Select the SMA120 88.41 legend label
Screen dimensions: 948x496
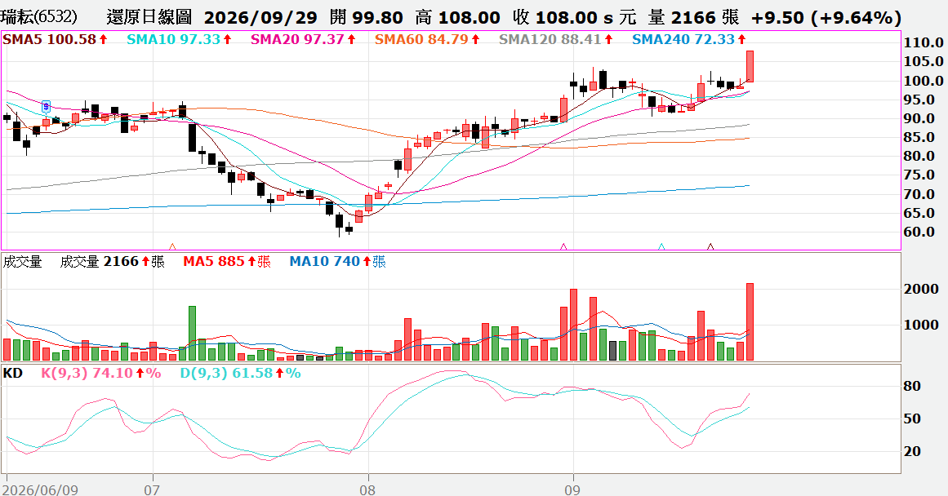tap(555, 40)
